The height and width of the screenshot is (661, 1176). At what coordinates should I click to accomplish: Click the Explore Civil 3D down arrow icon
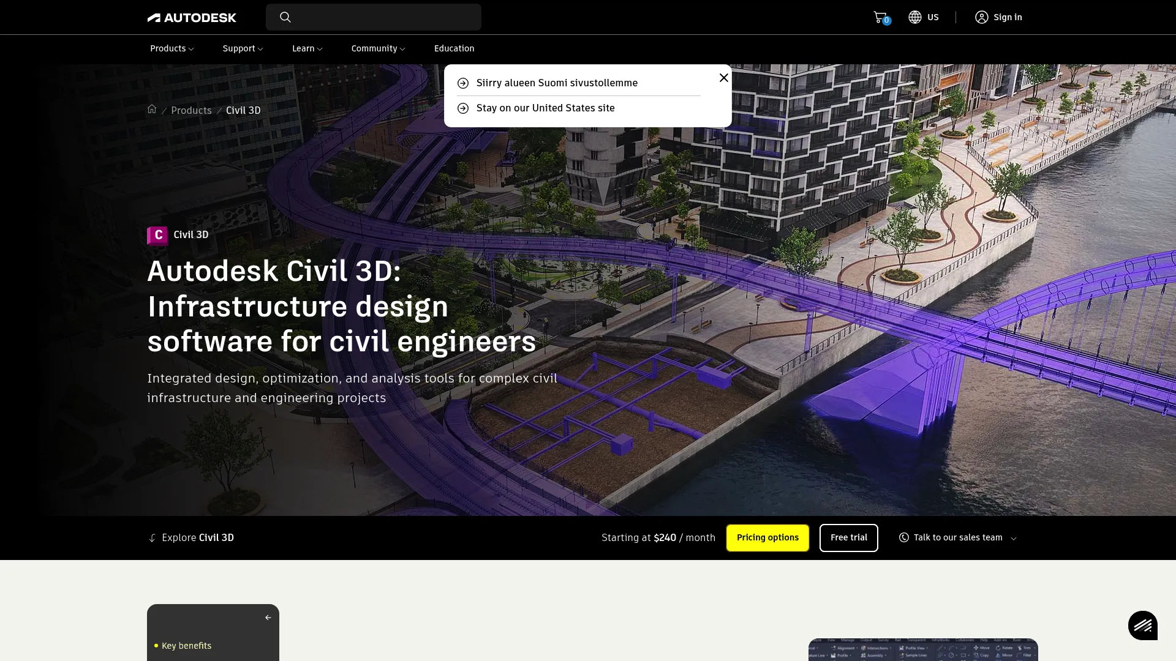pyautogui.click(x=152, y=538)
